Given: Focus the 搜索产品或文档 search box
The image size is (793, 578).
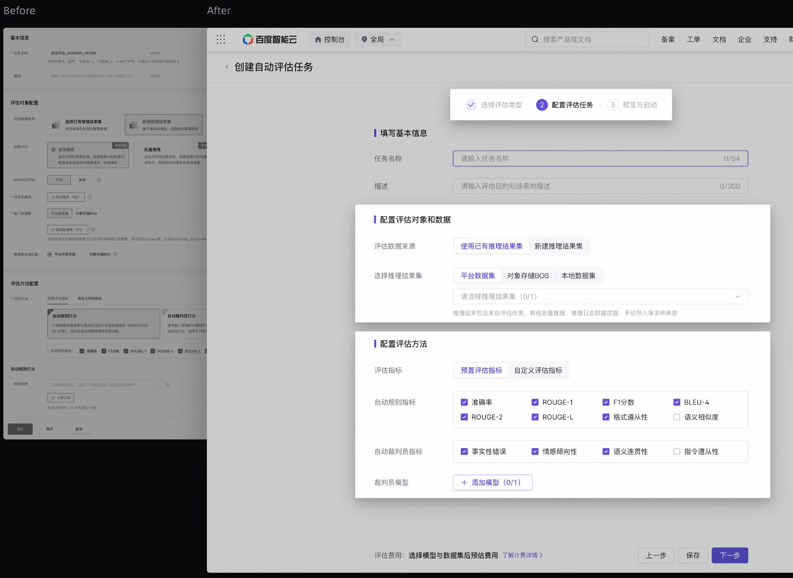Looking at the screenshot, I should click(587, 40).
